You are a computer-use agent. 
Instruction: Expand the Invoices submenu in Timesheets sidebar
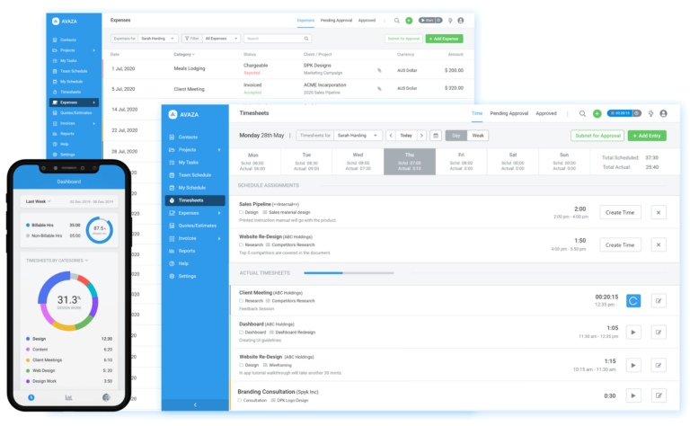pyautogui.click(x=219, y=238)
